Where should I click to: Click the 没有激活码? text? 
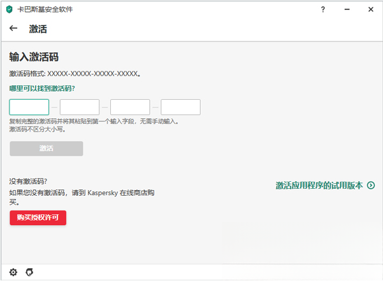coord(28,181)
